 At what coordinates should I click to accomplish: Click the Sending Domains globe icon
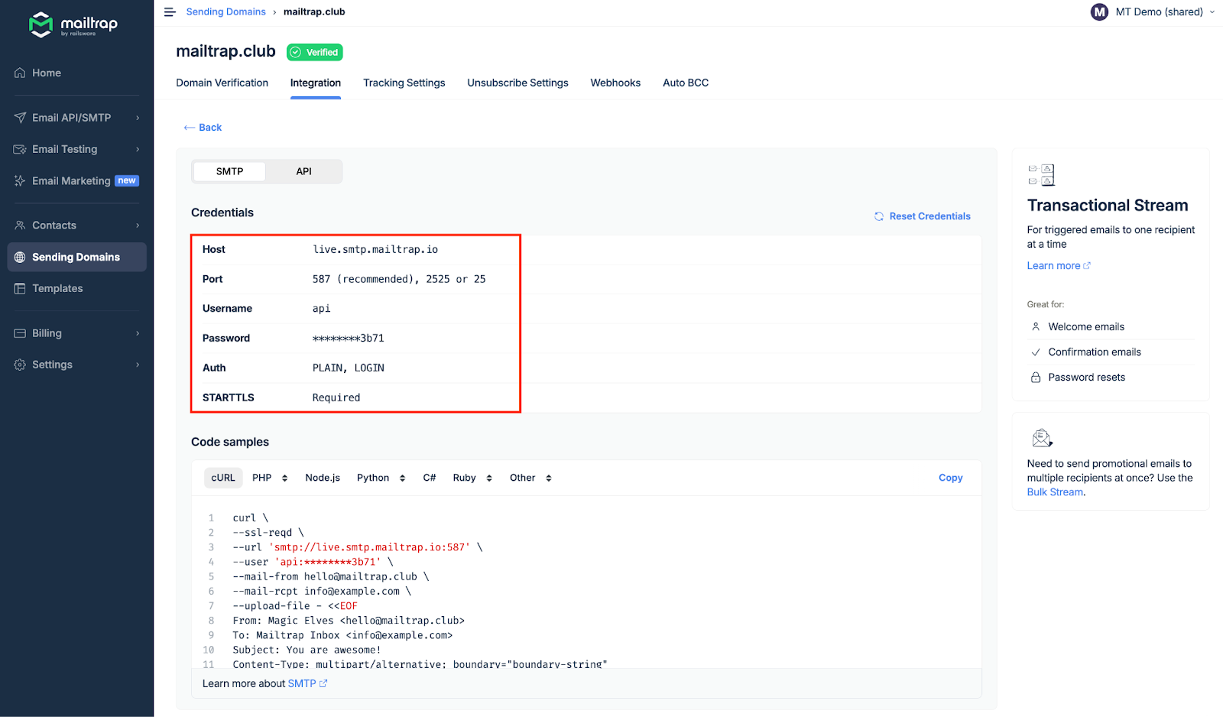(x=20, y=258)
